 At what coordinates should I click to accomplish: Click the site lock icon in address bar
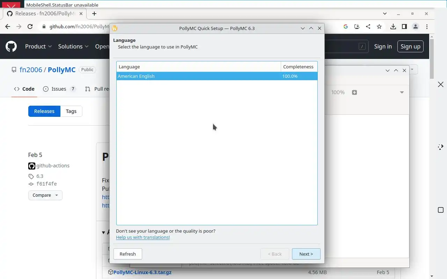pyautogui.click(x=44, y=27)
